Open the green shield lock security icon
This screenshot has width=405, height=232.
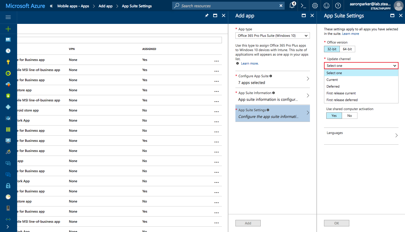click(8, 96)
